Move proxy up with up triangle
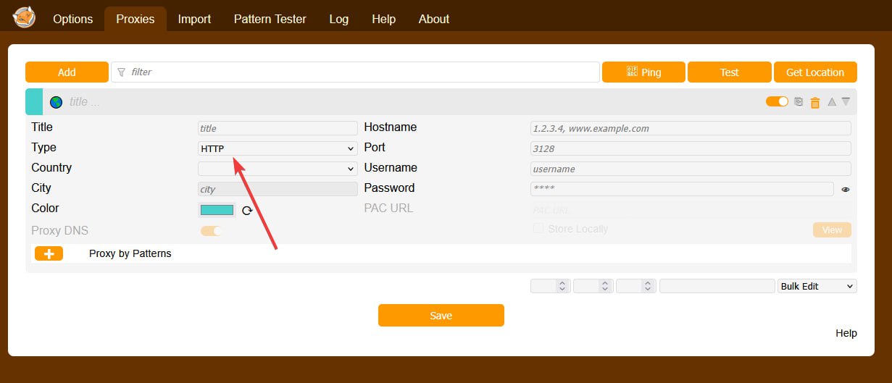 click(831, 102)
